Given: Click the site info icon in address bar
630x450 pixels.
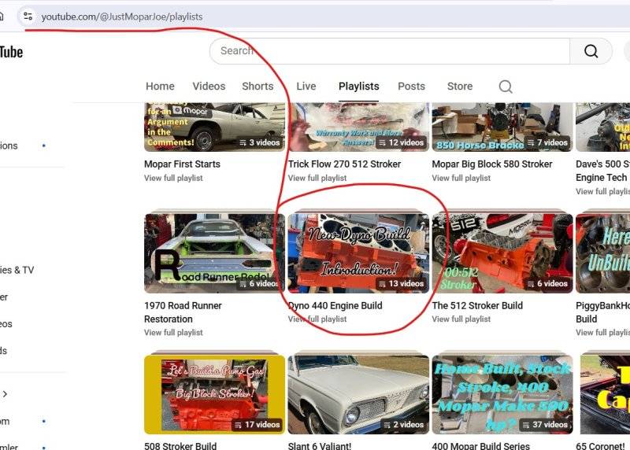Looking at the screenshot, I should point(28,16).
